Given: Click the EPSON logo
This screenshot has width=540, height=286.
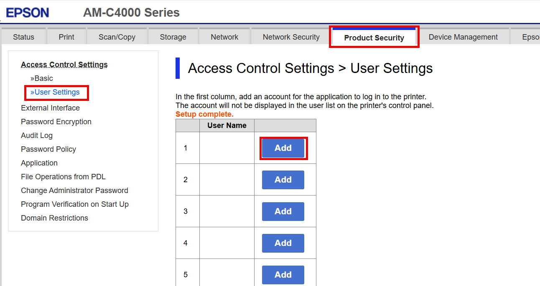Looking at the screenshot, I should pyautogui.click(x=28, y=13).
